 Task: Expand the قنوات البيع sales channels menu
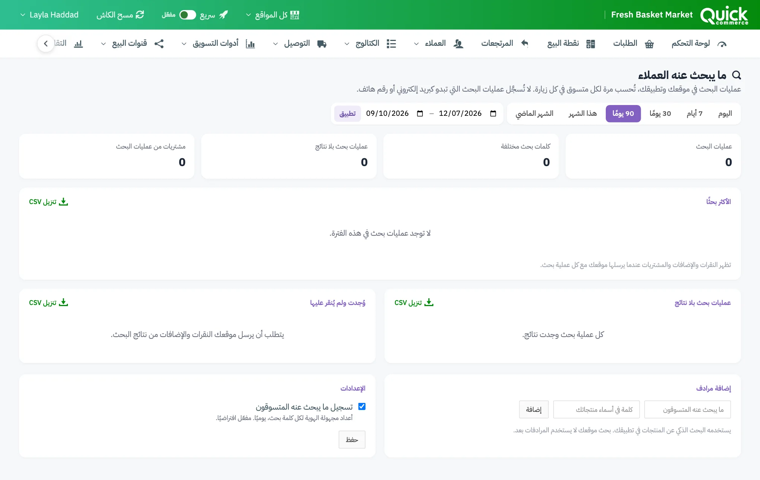point(132,44)
